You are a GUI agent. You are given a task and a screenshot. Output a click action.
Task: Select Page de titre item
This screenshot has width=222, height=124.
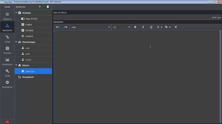[x=33, y=19]
